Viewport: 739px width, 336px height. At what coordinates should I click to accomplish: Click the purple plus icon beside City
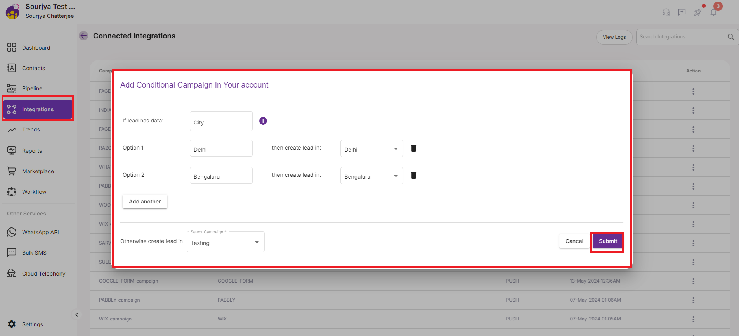click(263, 121)
